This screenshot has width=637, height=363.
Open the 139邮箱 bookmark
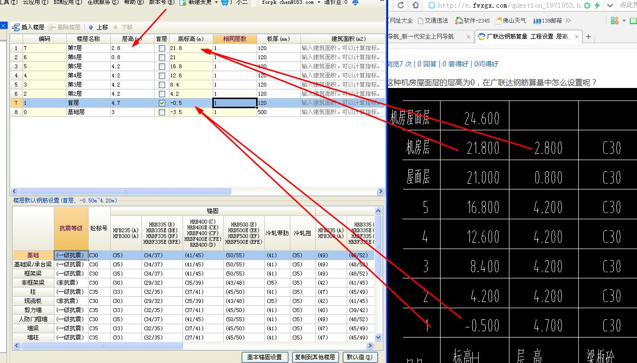[548, 21]
